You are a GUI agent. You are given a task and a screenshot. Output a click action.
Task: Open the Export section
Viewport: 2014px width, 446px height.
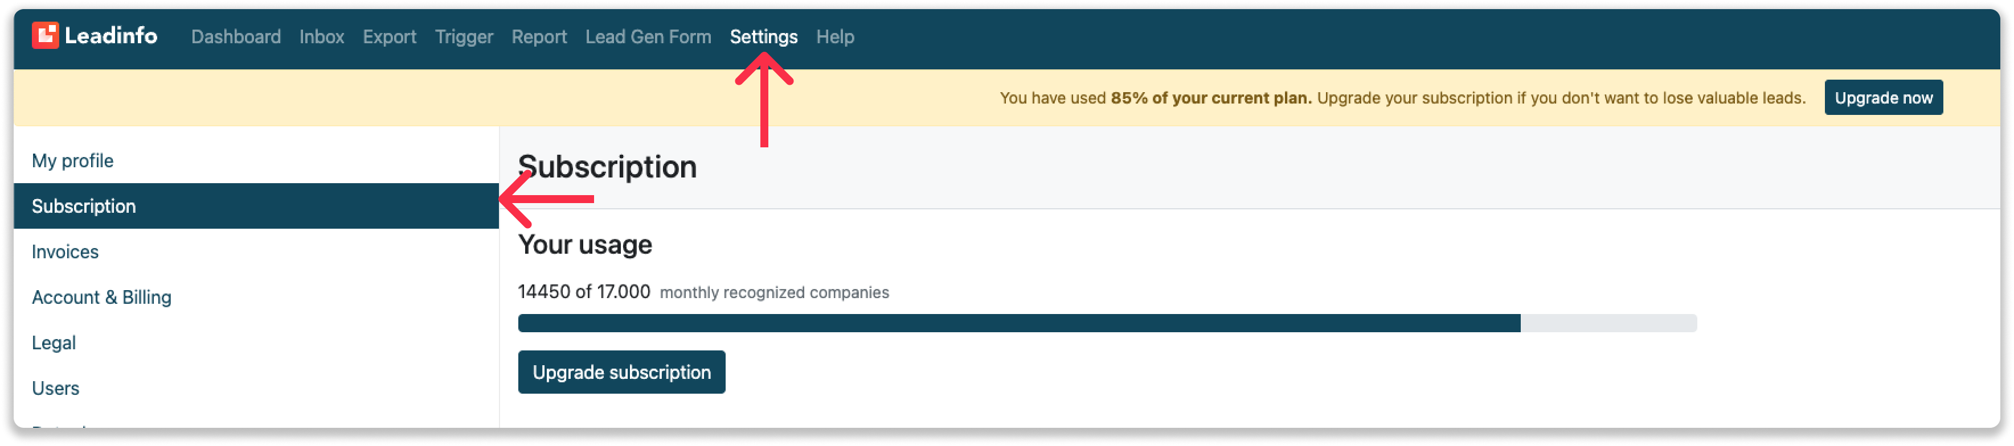click(390, 37)
